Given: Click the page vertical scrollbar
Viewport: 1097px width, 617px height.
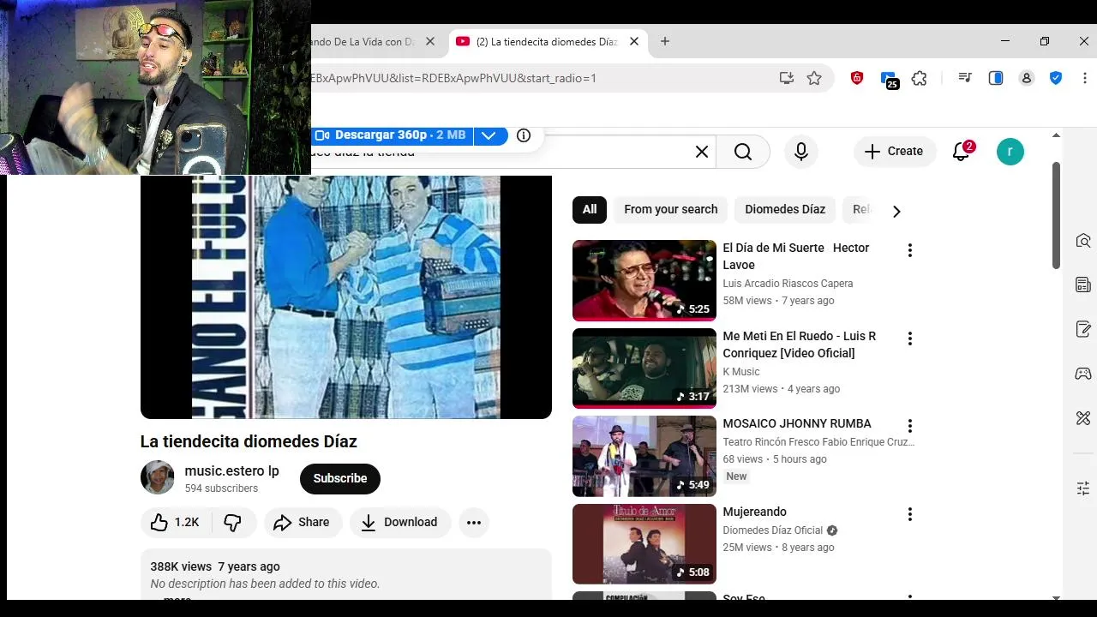Looking at the screenshot, I should (x=1056, y=214).
